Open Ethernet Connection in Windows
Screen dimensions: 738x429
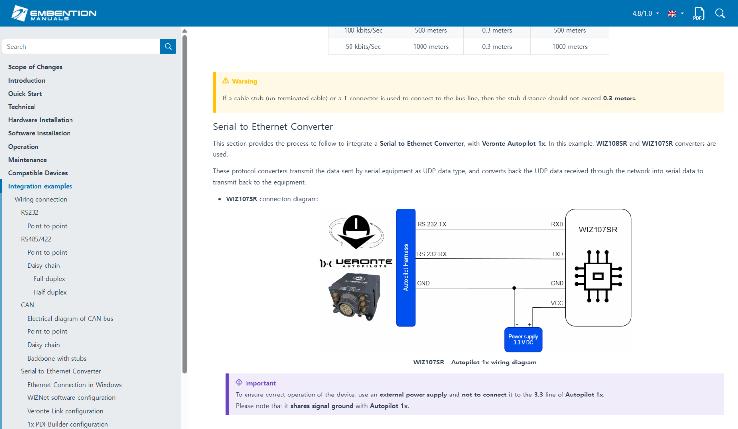74,385
